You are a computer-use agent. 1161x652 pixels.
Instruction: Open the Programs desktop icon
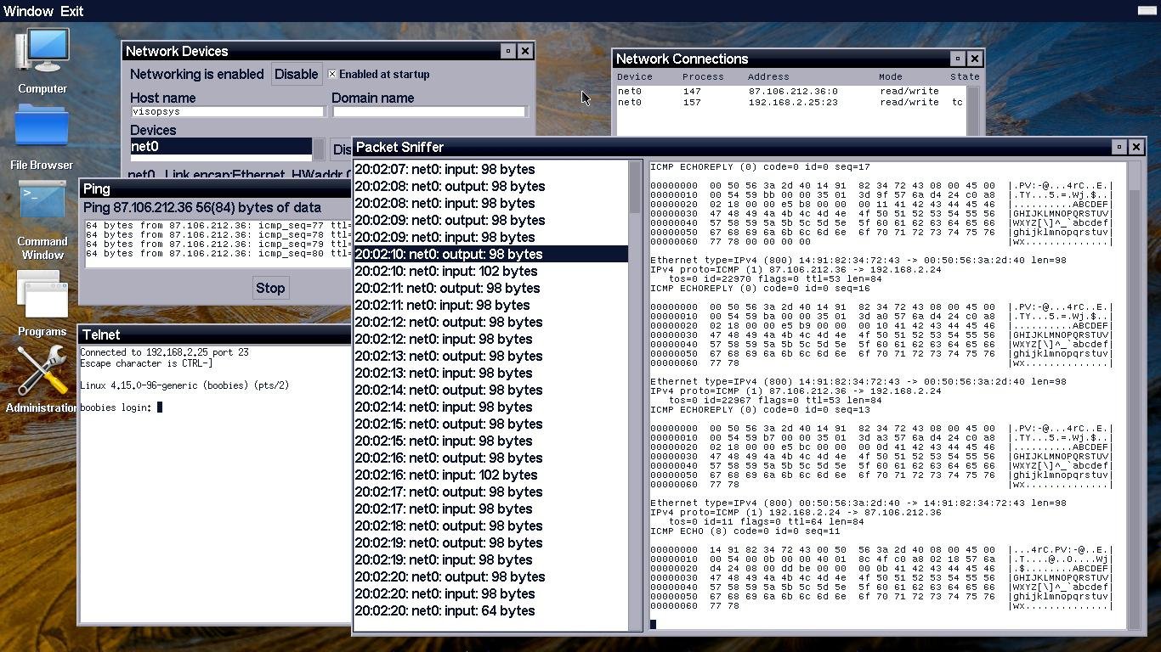42,303
